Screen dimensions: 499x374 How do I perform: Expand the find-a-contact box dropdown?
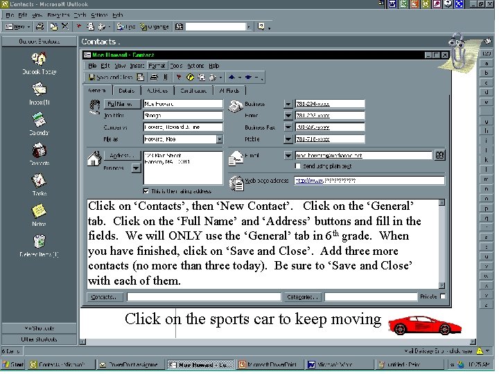pos(249,27)
